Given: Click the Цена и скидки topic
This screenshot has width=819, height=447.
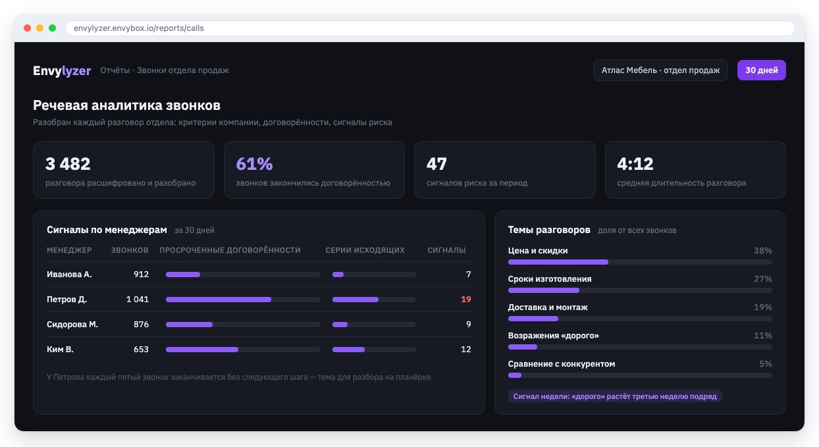Looking at the screenshot, I should tap(538, 251).
